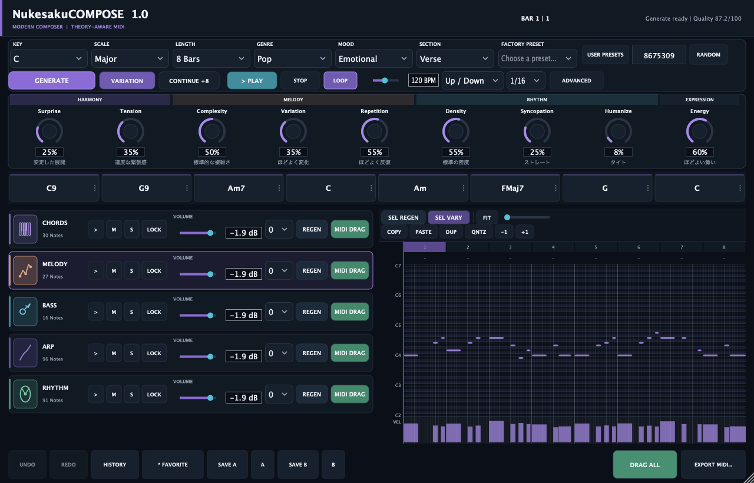Image resolution: width=754 pixels, height=483 pixels.
Task: Open the Scale dropdown set to Major
Action: (x=130, y=59)
